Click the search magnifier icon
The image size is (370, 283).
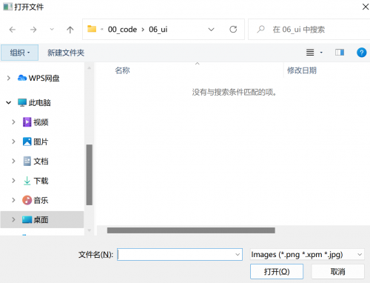coord(260,30)
